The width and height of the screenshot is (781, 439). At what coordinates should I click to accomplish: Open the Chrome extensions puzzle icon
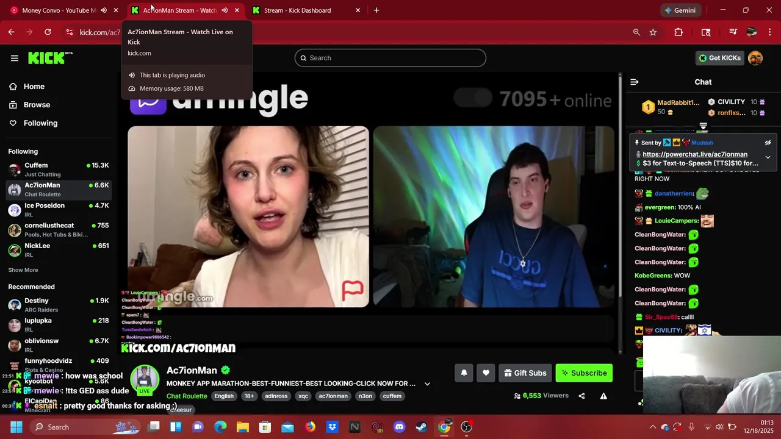point(678,32)
